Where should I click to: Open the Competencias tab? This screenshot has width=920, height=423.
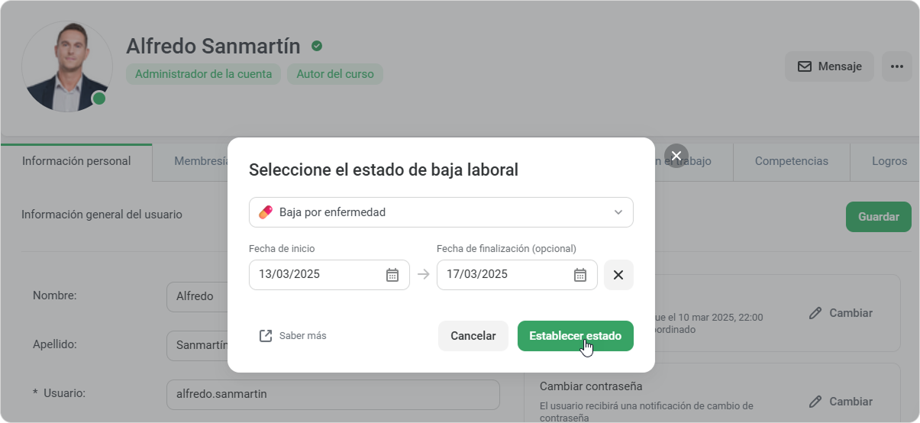point(791,161)
